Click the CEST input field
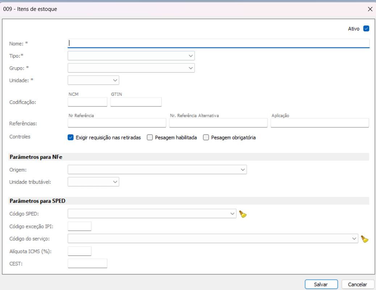 coord(88,264)
